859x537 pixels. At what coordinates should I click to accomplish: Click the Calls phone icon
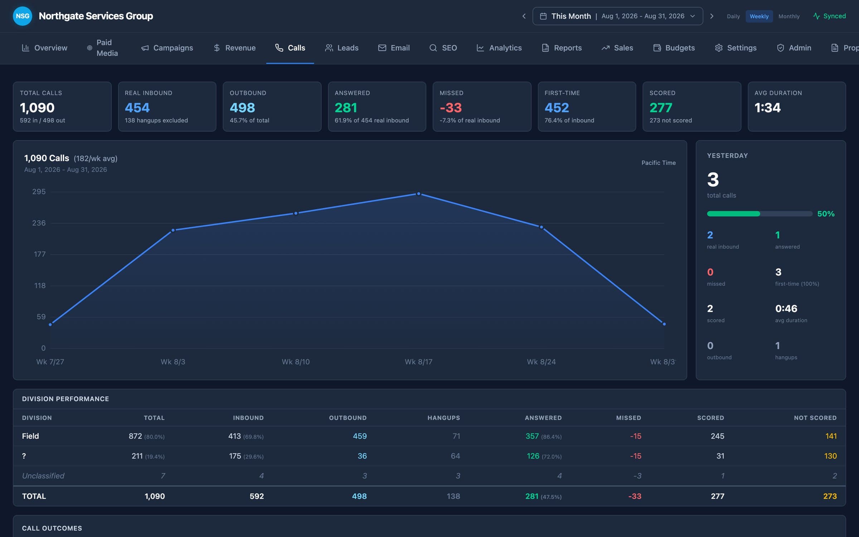click(x=279, y=48)
